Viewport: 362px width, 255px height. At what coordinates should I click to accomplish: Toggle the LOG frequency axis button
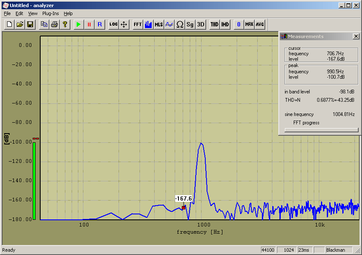114,24
